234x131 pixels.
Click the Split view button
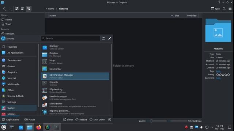(215, 9)
